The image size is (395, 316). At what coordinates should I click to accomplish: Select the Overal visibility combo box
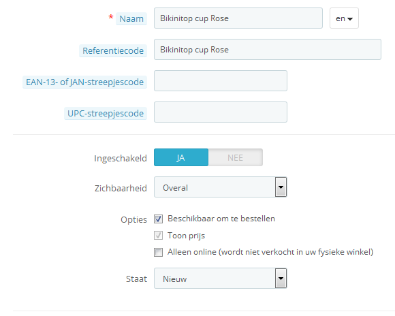(x=221, y=187)
